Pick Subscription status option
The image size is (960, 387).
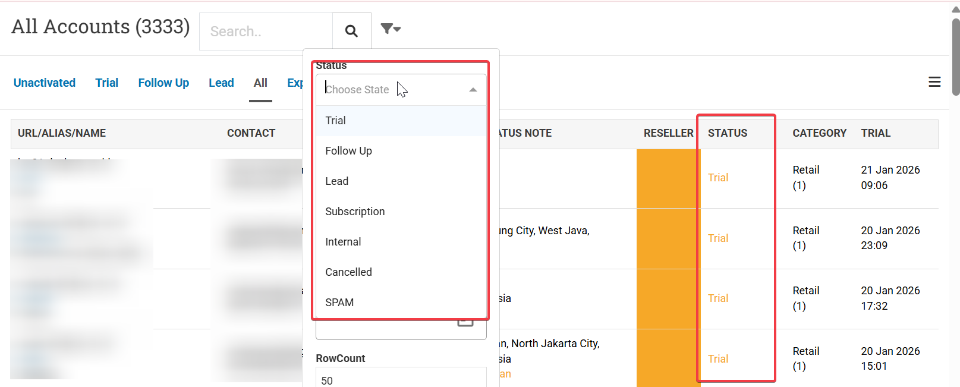355,212
